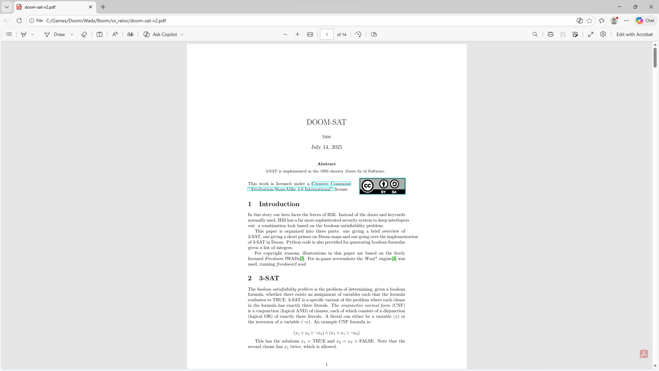This screenshot has width=659, height=371.
Task: Open Find in document search
Action: (x=535, y=34)
